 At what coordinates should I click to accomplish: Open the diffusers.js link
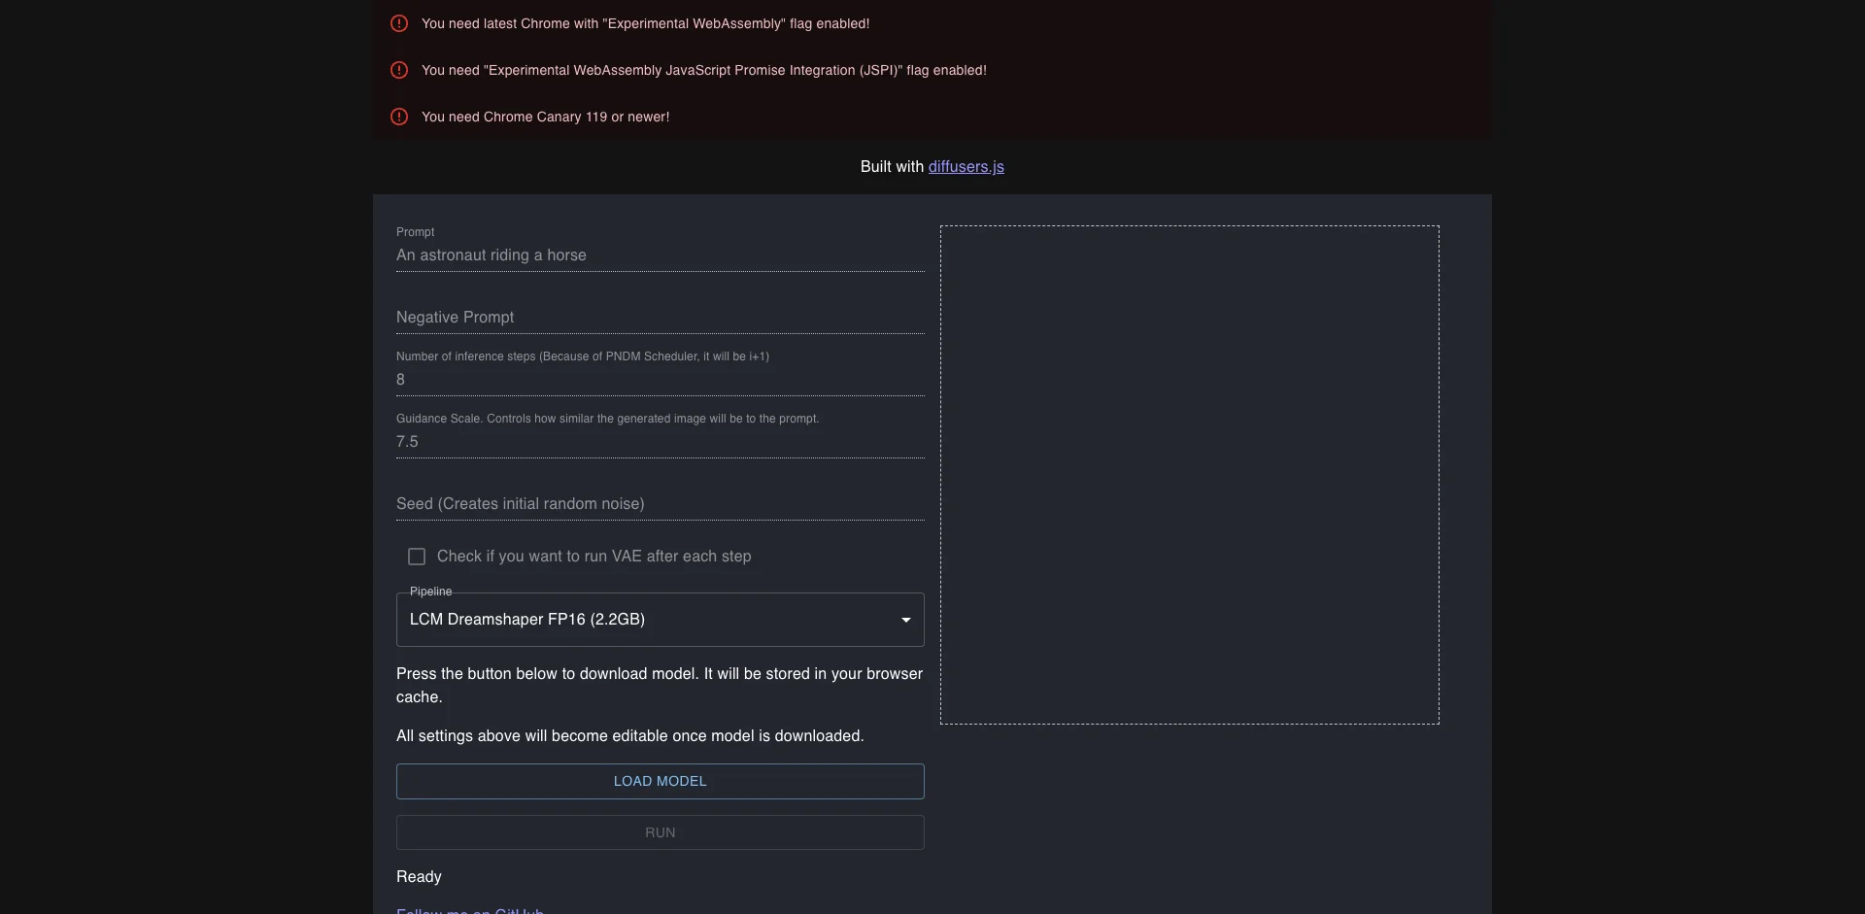pyautogui.click(x=966, y=167)
